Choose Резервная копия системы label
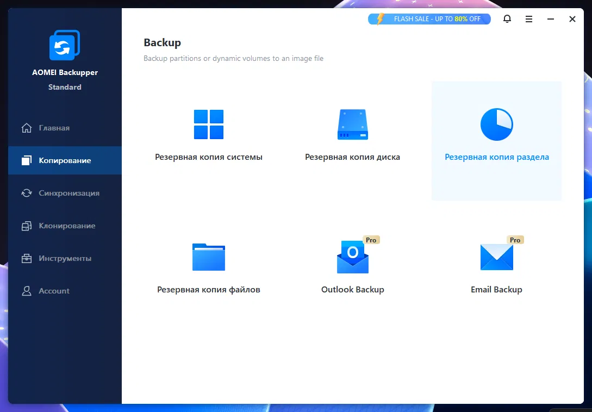This screenshot has height=412, width=592. [209, 157]
